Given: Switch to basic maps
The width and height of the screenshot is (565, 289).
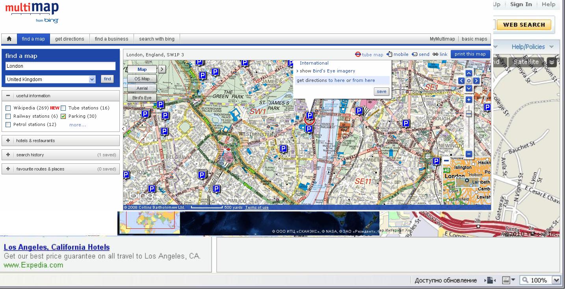Looking at the screenshot, I should pyautogui.click(x=474, y=39).
